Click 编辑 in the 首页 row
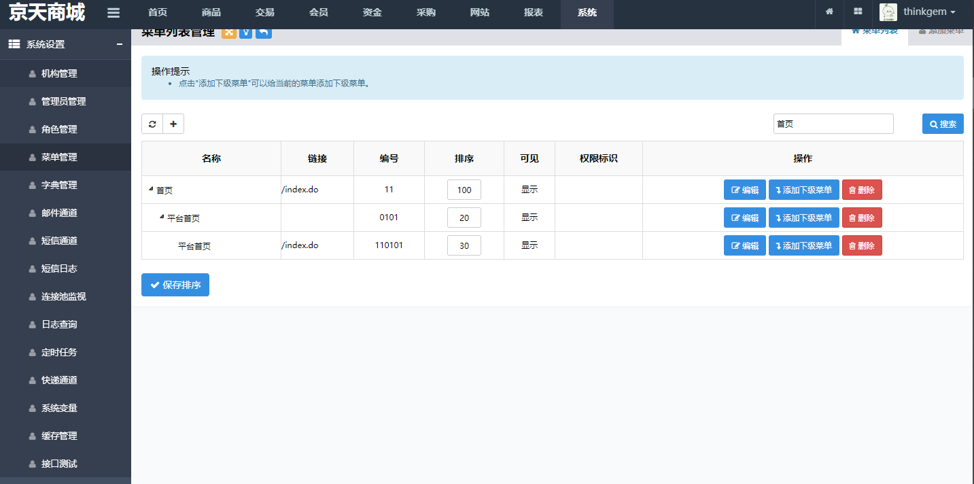This screenshot has width=974, height=484. [745, 190]
